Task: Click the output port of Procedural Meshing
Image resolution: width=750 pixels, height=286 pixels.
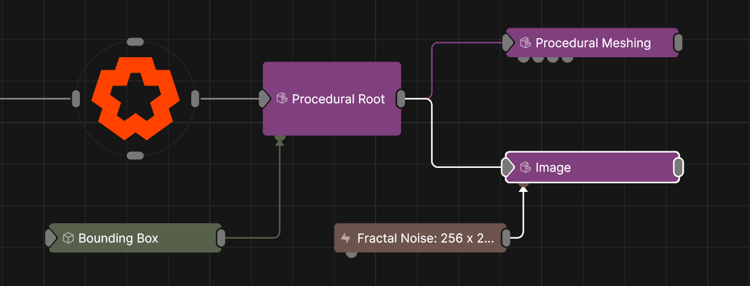Action: click(678, 43)
